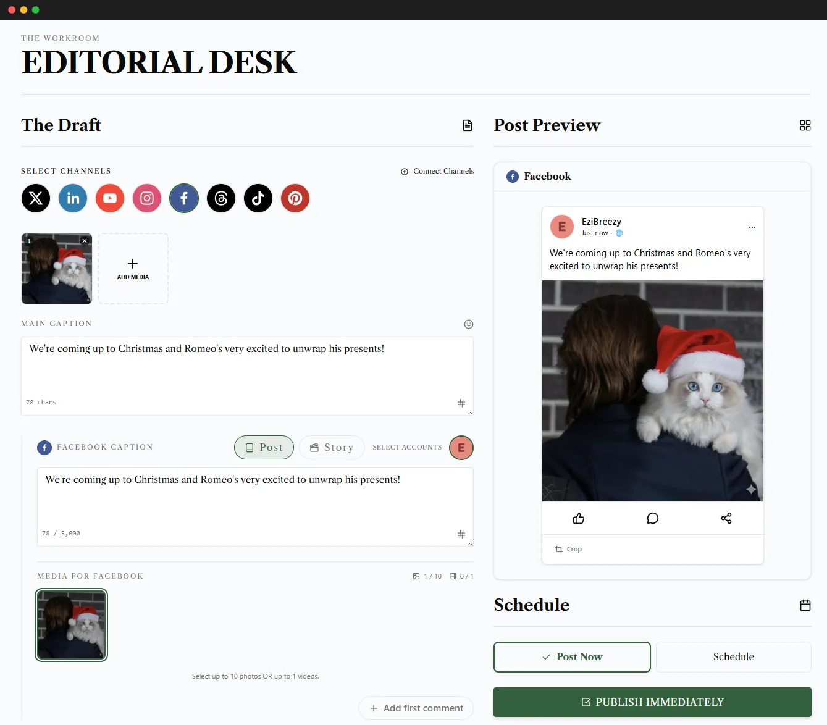Switch to the Story format tab

[x=332, y=447]
